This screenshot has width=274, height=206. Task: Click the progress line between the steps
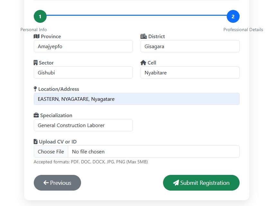coord(137,15)
